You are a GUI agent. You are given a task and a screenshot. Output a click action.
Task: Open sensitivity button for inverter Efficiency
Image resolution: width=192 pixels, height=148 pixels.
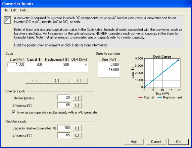tap(77, 105)
